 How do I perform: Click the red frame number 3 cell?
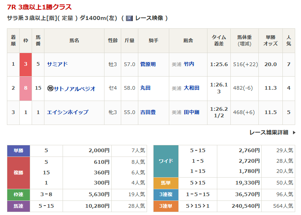pyautogui.click(x=25, y=64)
